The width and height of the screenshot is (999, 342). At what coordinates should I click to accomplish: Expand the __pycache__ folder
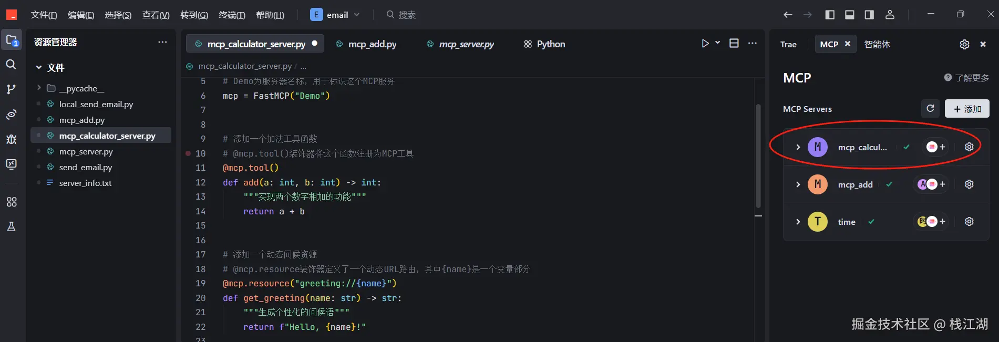pyautogui.click(x=39, y=88)
